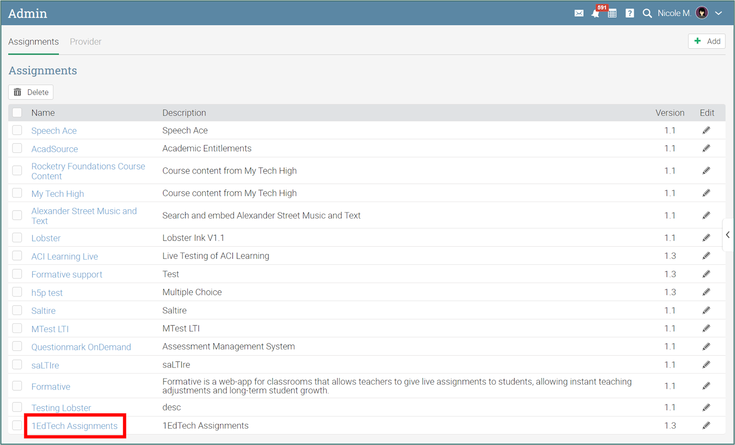Open the messages envelope icon
The width and height of the screenshot is (735, 445).
579,13
